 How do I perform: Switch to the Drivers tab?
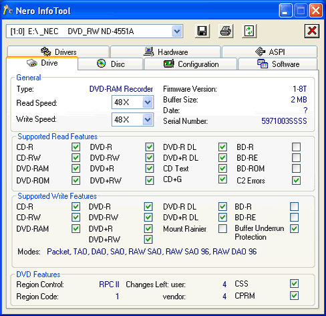(58, 52)
